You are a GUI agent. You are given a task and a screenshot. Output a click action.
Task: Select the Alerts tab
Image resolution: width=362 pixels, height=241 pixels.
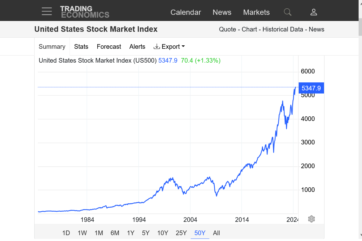click(x=137, y=47)
